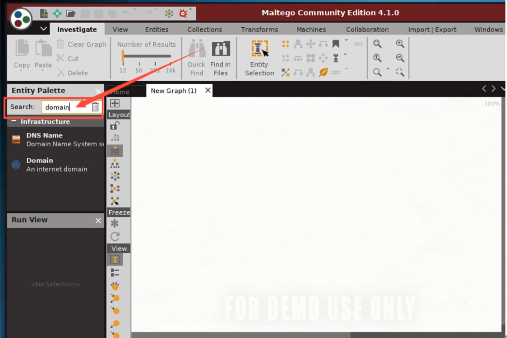
Task: Open the Windows ribbon tab
Action: [x=488, y=29]
